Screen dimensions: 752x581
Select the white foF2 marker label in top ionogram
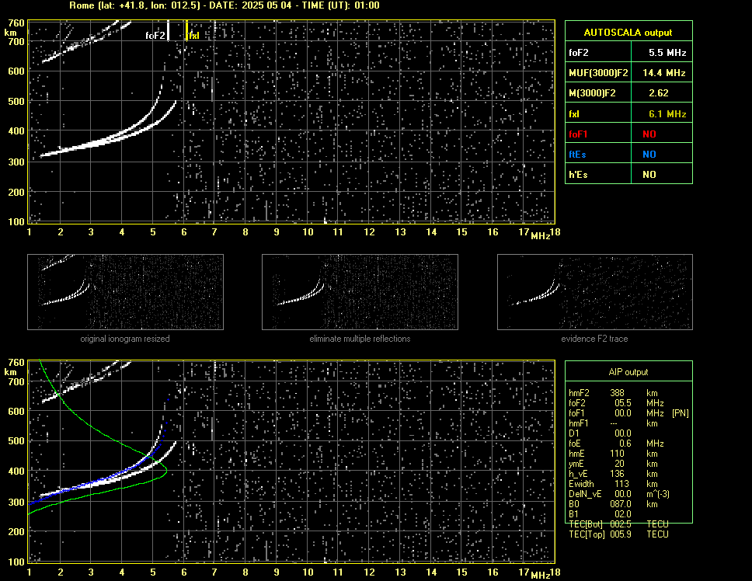[x=155, y=36]
